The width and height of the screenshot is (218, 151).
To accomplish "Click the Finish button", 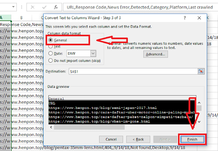I will [192, 139].
